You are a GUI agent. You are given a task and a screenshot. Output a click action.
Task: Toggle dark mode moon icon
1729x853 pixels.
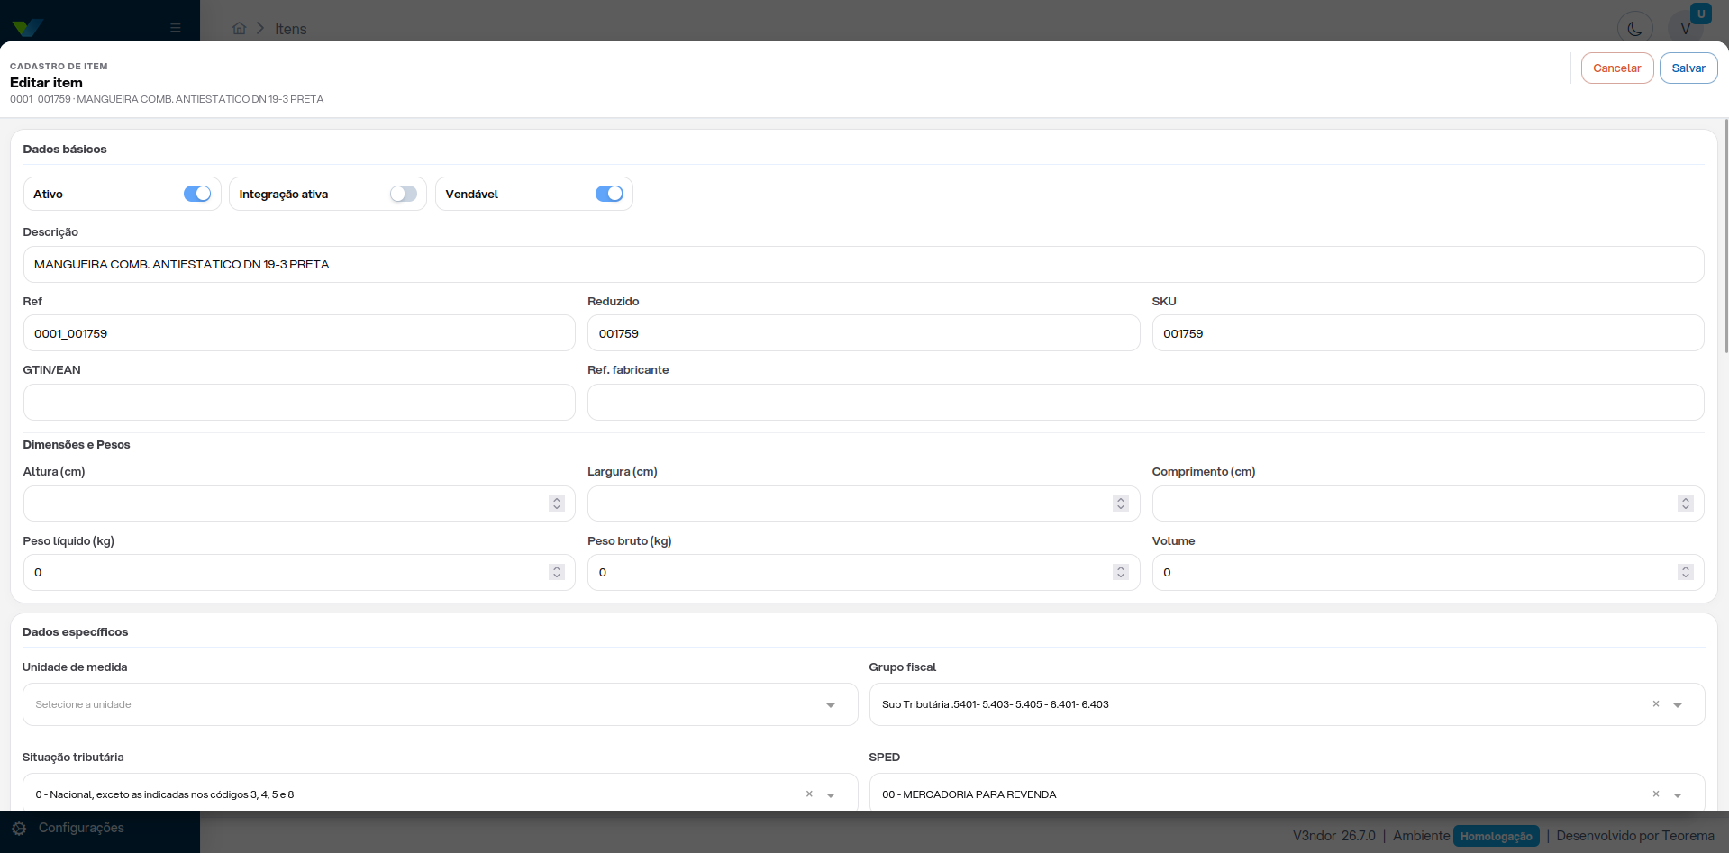pos(1635,29)
